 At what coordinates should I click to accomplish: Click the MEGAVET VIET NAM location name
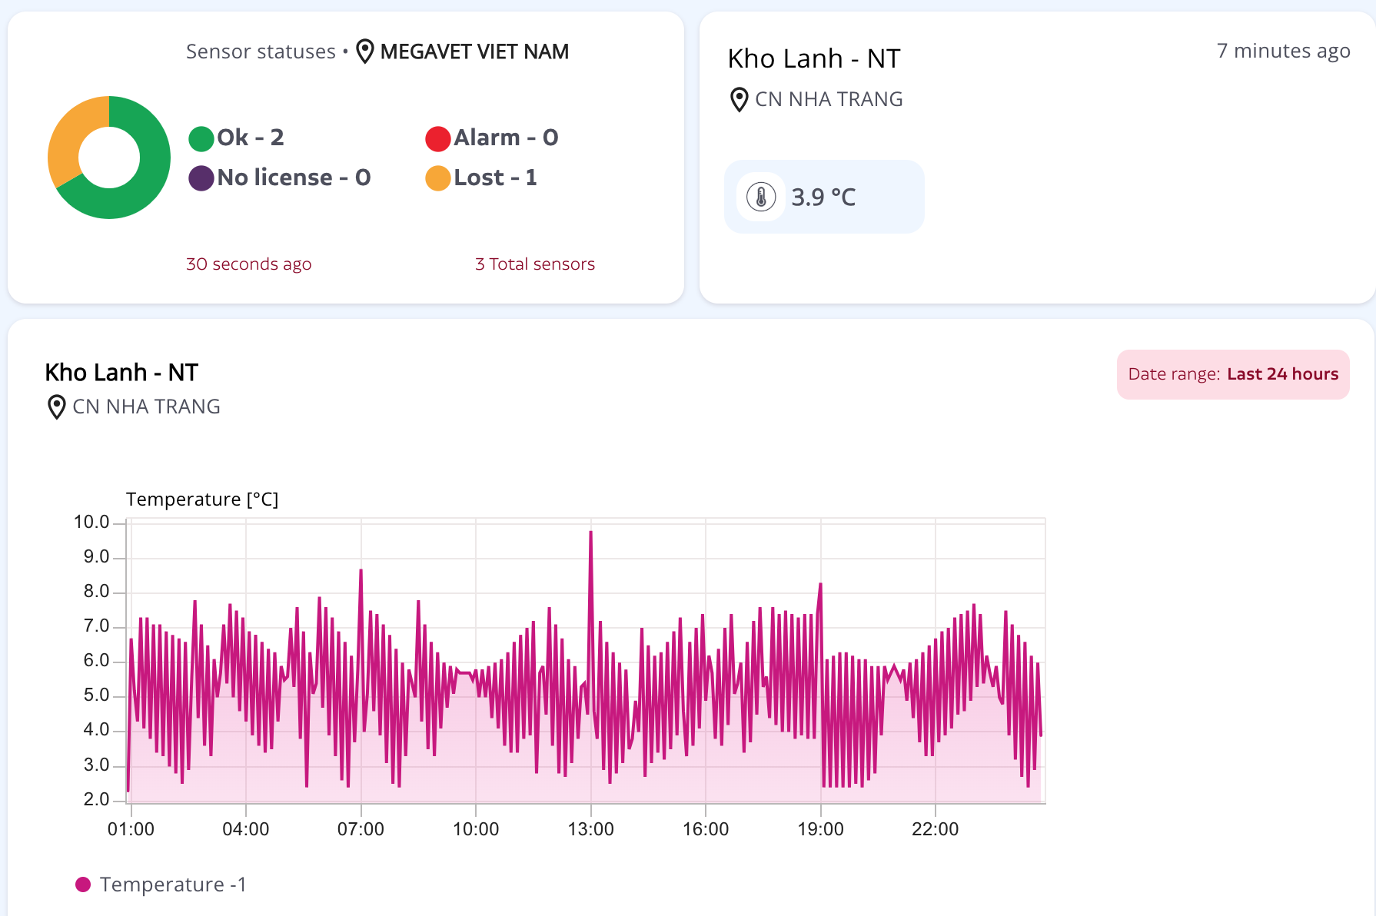474,51
